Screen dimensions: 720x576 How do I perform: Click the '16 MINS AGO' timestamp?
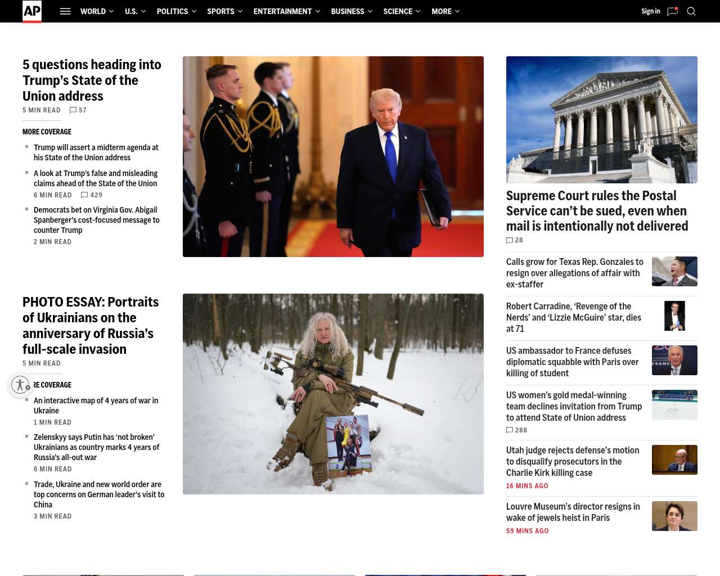[527, 486]
